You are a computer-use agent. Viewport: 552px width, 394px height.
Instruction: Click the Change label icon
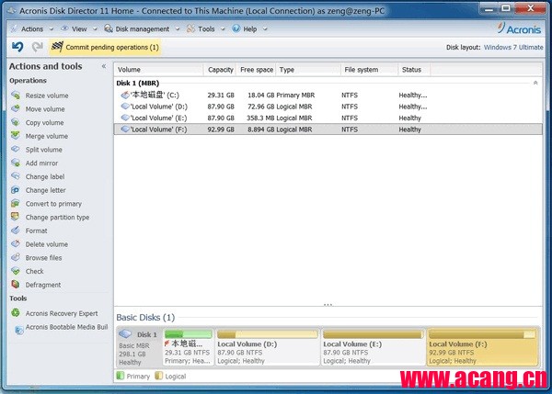[16, 176]
